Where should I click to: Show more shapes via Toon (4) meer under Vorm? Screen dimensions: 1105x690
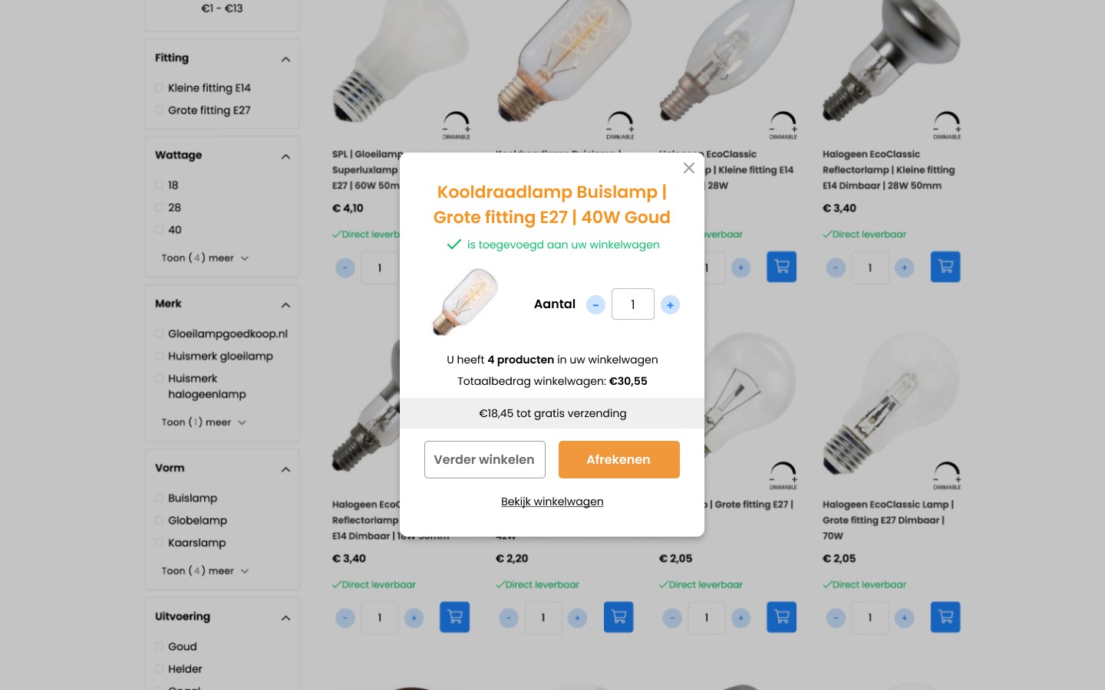[x=205, y=571]
